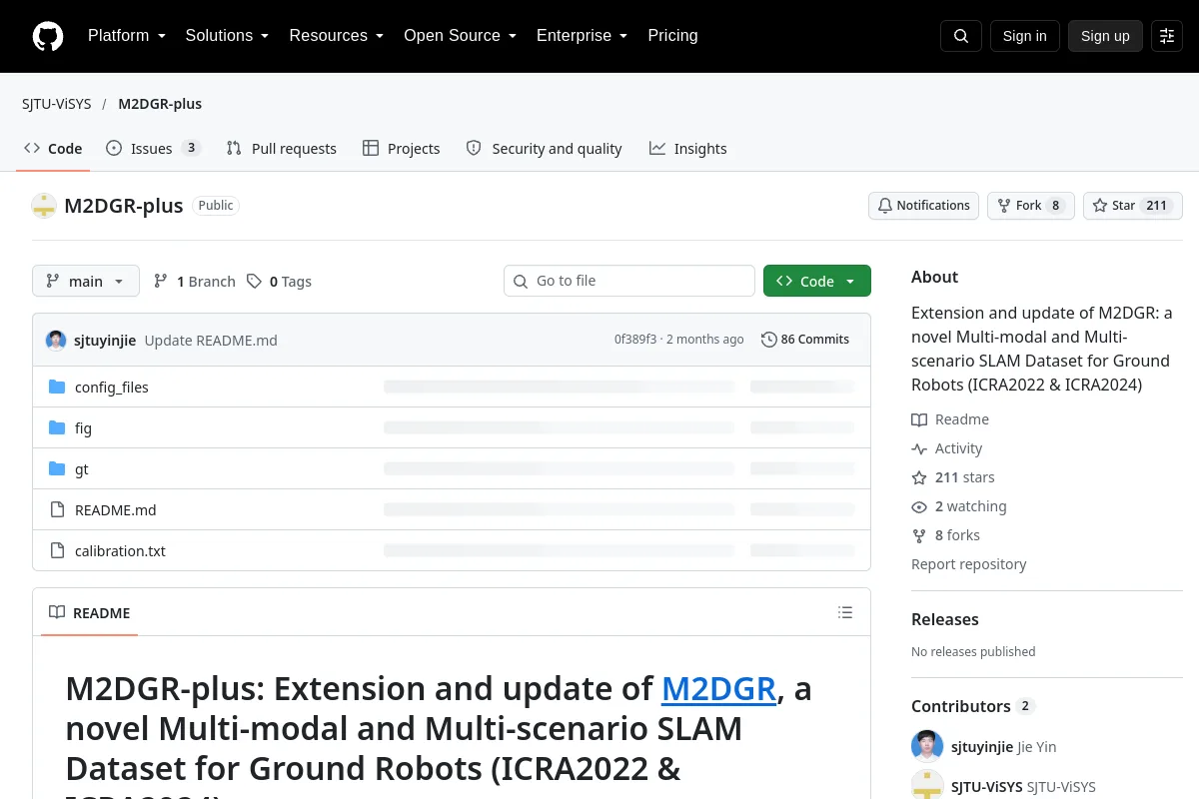Screen dimensions: 1199x799
Task: Click the repository owner avatar beside M2DGR-plus
Action: [44, 206]
